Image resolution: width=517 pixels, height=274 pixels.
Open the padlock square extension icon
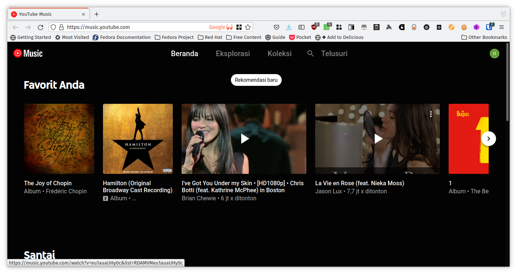(402, 27)
